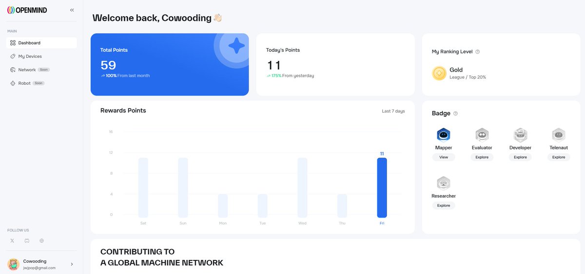Image resolution: width=585 pixels, height=274 pixels.
Task: Select the Robot menu item
Action: click(42, 83)
